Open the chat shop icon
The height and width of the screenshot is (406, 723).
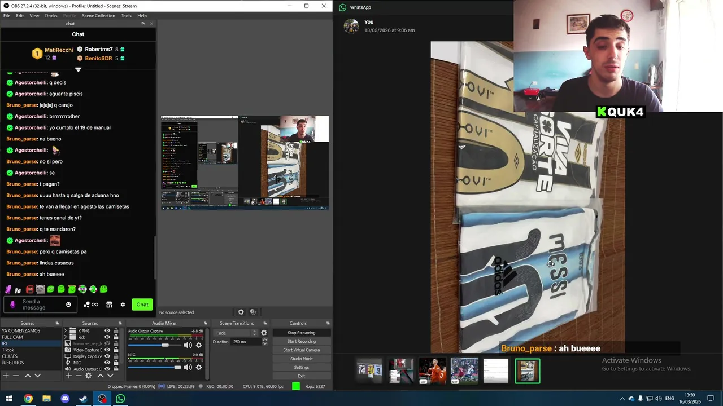[109, 304]
